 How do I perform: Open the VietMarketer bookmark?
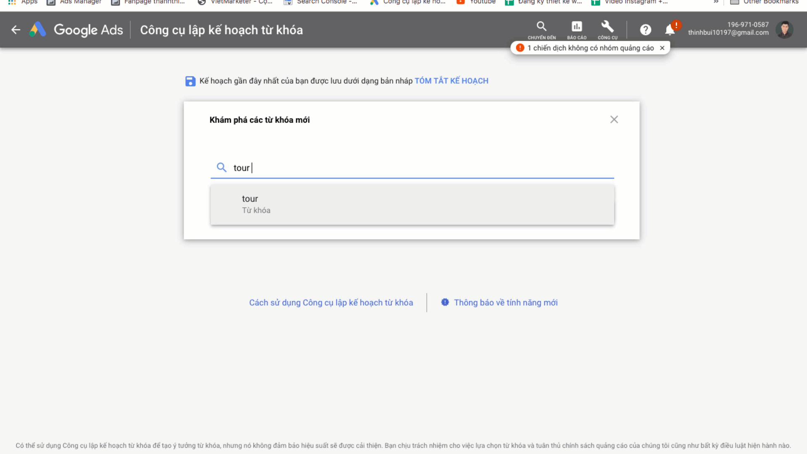pyautogui.click(x=235, y=3)
